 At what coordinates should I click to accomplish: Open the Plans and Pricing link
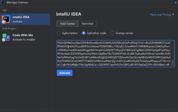pyautogui.click(x=160, y=15)
